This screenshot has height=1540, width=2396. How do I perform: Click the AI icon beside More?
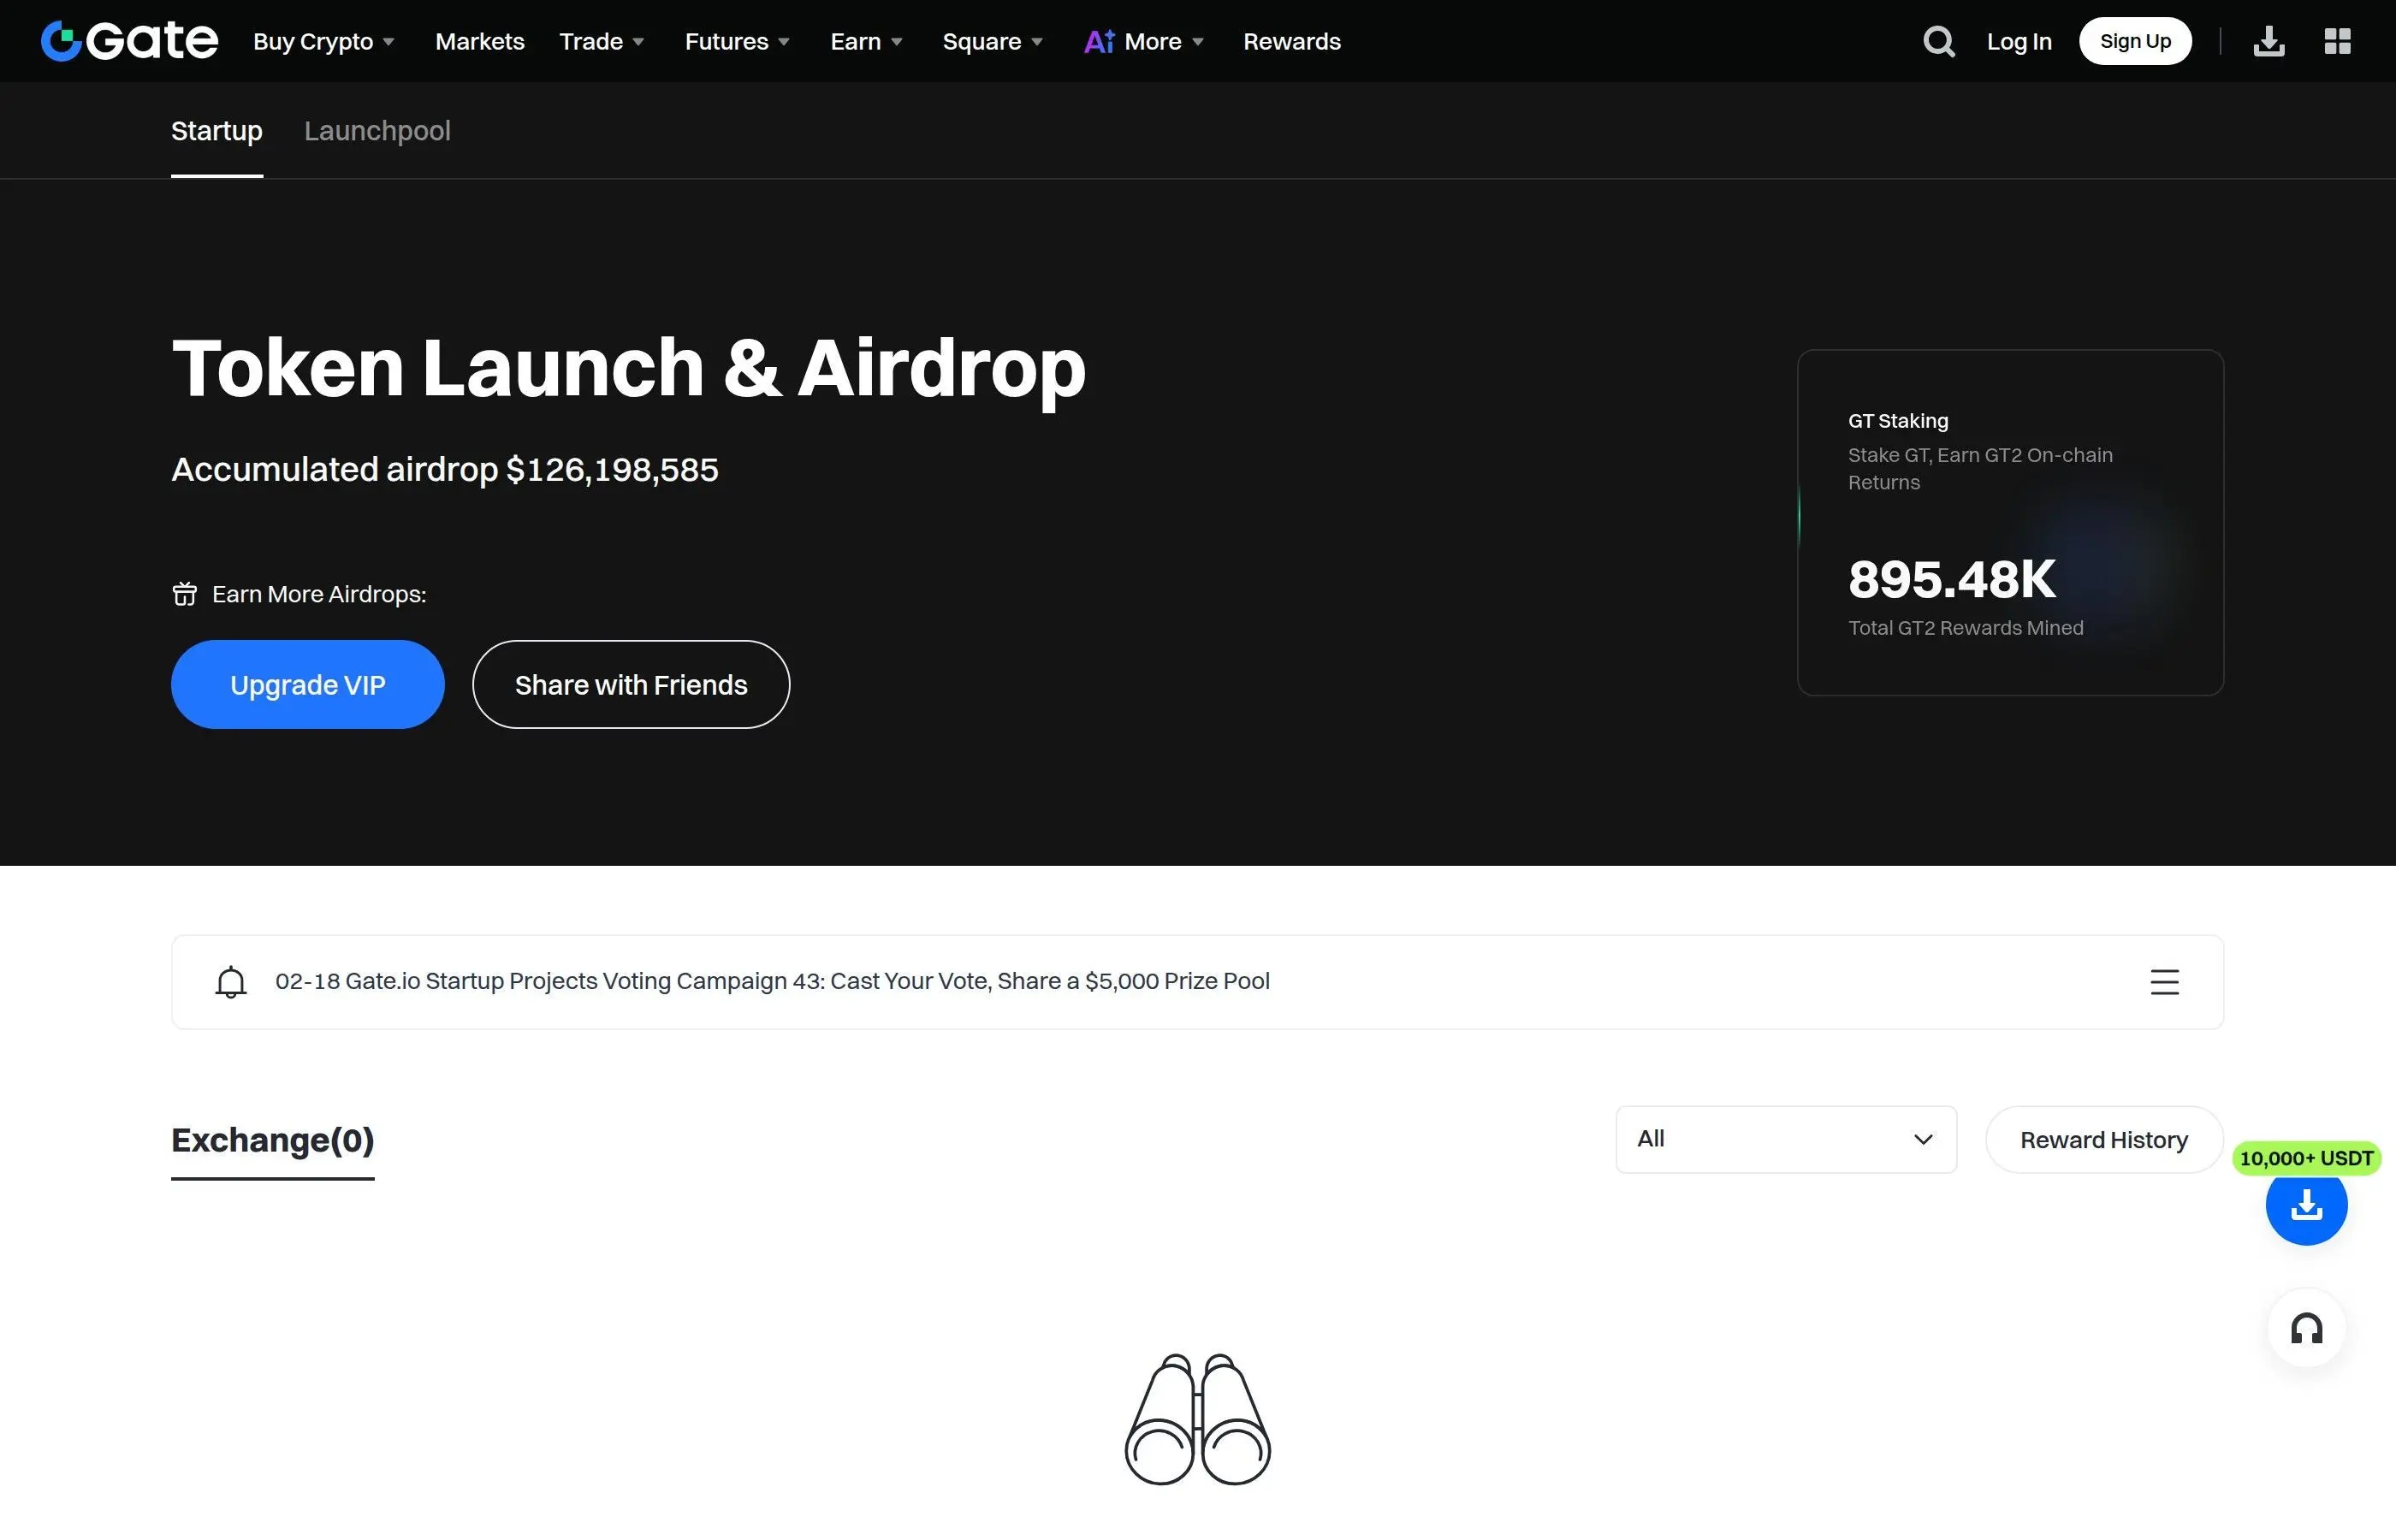coord(1099,41)
